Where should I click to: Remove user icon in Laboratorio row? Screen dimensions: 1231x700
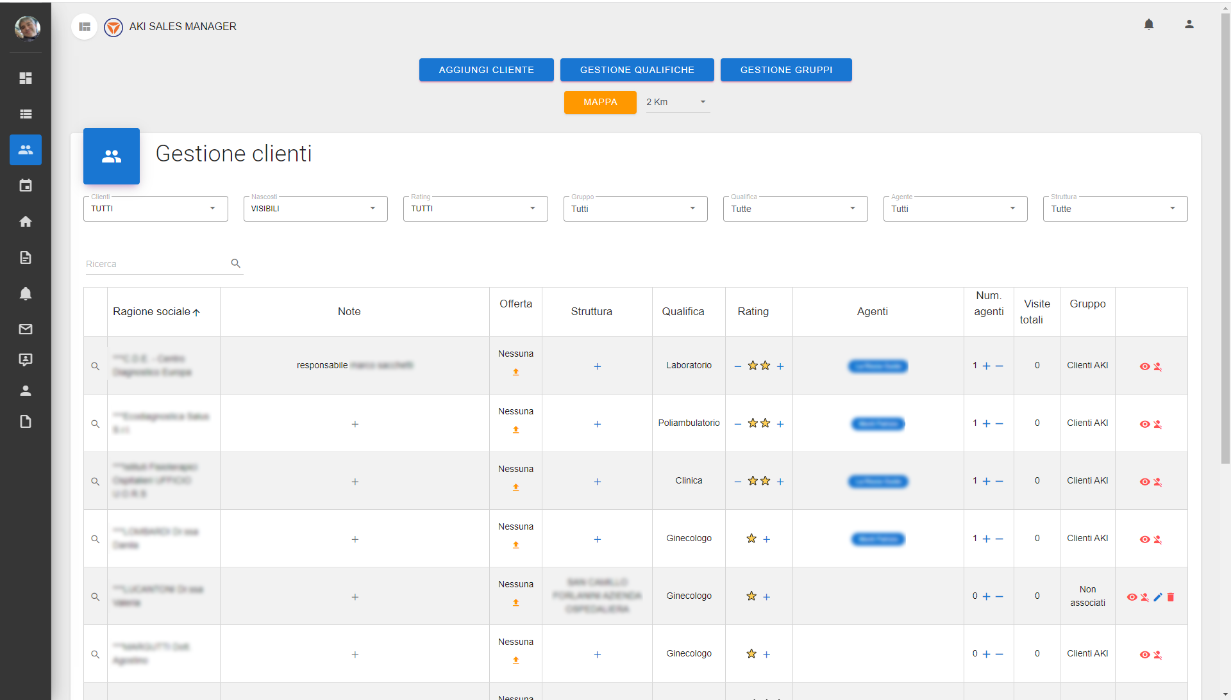pos(1158,367)
